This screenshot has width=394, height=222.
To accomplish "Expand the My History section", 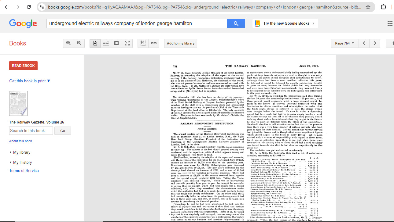I will [21, 162].
